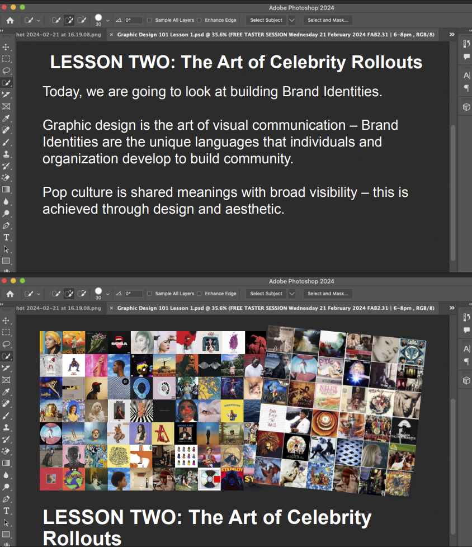The width and height of the screenshot is (472, 547).
Task: Choose Subtract from Selection mode, upper window
Action: [x=82, y=20]
